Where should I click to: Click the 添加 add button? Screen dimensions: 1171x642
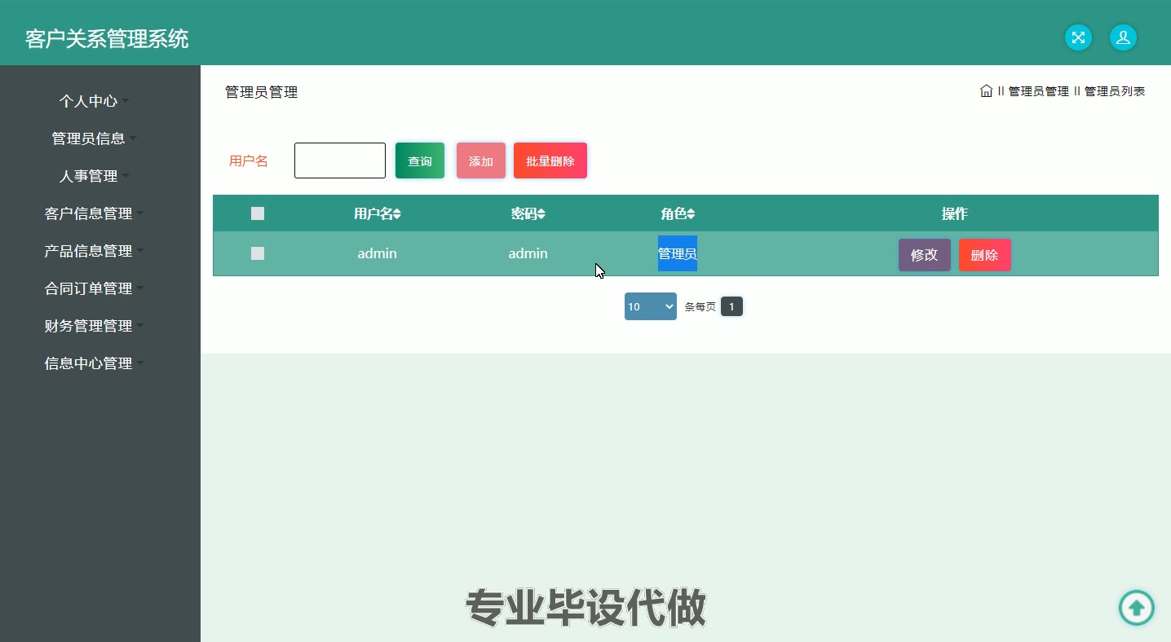pos(481,160)
